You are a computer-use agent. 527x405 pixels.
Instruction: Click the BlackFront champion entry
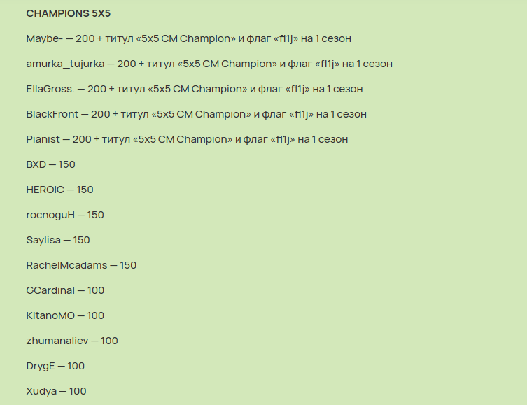pos(196,114)
